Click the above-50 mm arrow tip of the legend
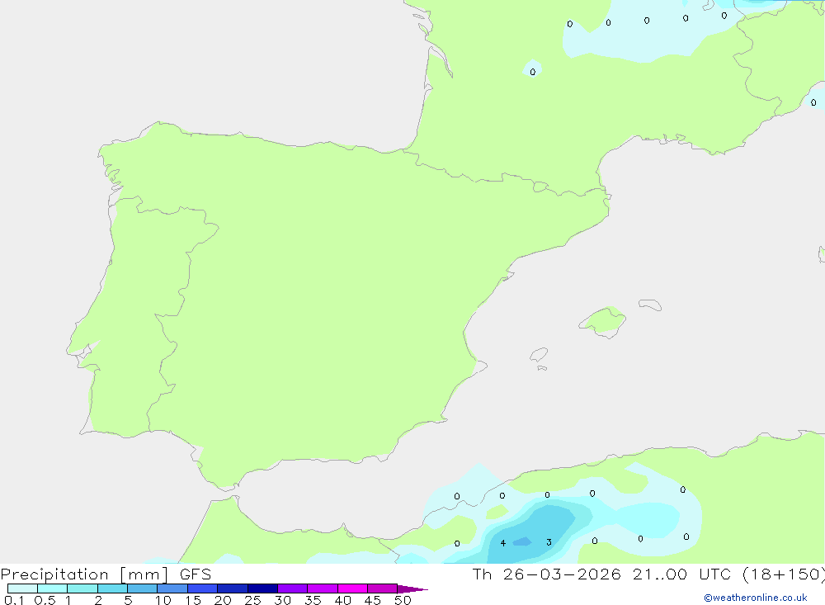This screenshot has width=825, height=605. (412, 589)
